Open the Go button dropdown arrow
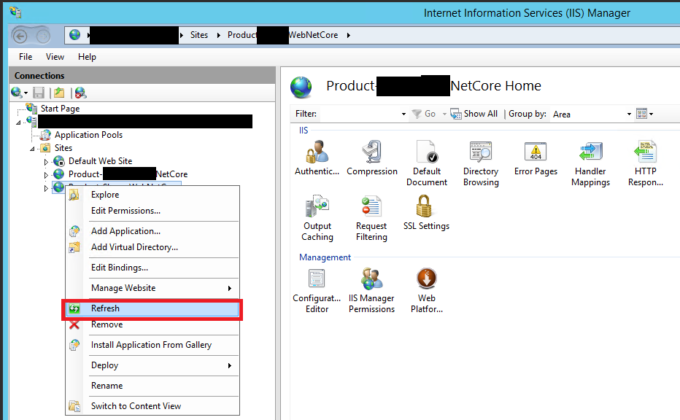This screenshot has width=680, height=420. 444,114
